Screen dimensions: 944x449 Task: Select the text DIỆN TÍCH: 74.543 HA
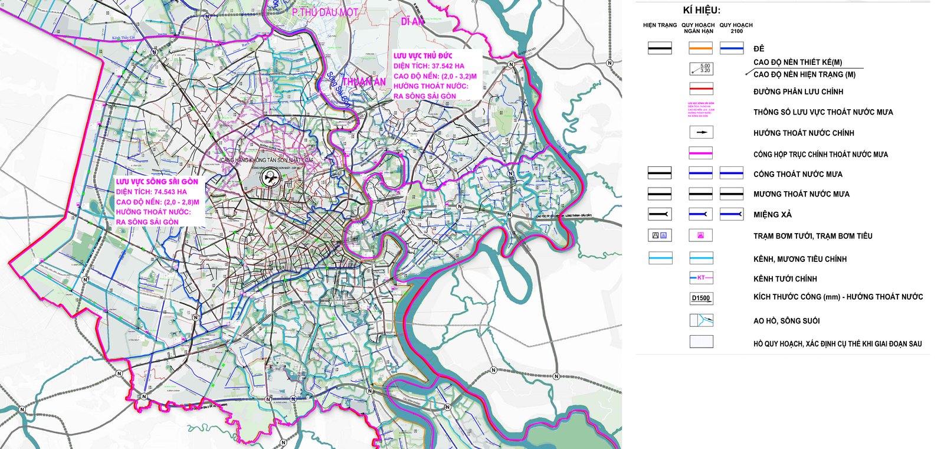151,192
